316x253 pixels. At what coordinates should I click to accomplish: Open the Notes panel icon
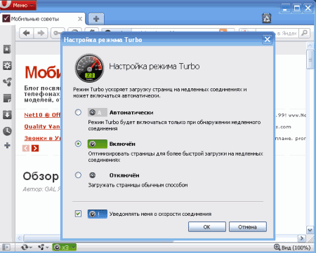(x=7, y=98)
